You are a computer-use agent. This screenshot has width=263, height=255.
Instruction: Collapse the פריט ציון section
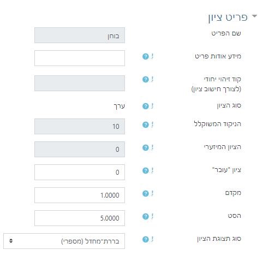(255, 16)
